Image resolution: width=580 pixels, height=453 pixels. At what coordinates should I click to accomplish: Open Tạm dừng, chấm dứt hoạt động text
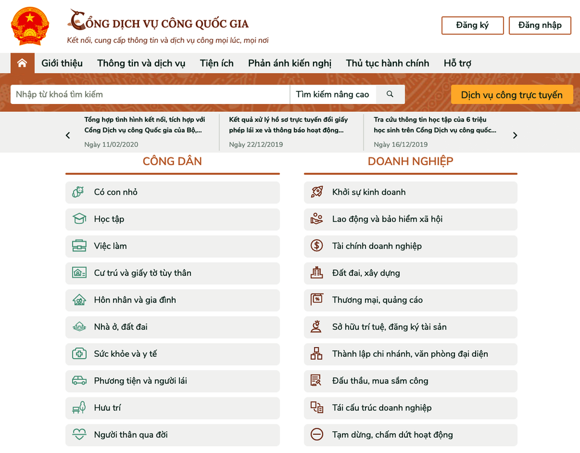[x=393, y=434]
